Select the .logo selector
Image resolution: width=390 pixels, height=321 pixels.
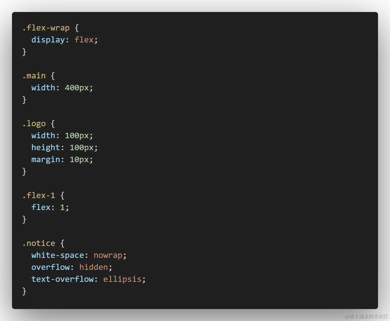[34, 124]
